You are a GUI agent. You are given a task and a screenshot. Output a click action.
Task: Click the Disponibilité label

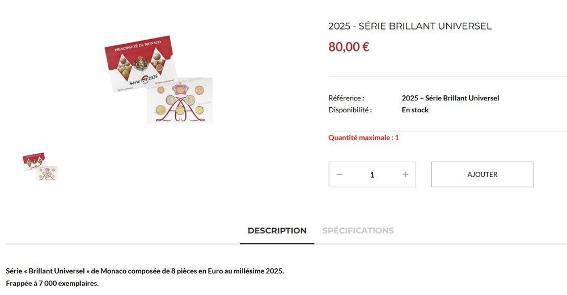[350, 110]
